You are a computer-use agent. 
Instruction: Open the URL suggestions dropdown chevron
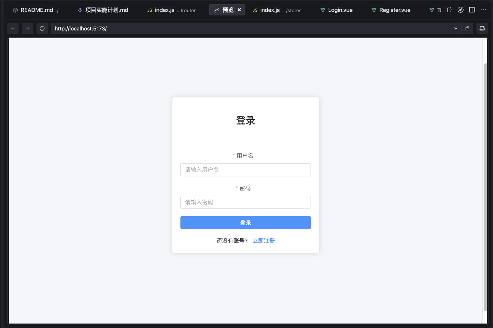click(x=455, y=28)
